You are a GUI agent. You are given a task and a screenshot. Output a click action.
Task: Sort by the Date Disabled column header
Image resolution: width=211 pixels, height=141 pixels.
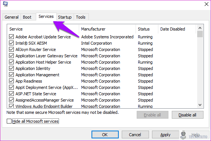click(177, 29)
